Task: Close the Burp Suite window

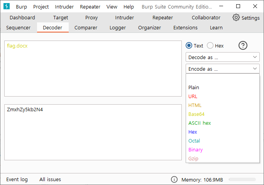Action: 255,6
